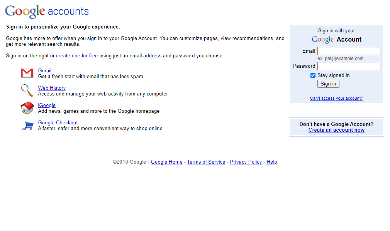Open the Google Checkout link
Viewport: 390px width, 231px height.
(x=58, y=122)
